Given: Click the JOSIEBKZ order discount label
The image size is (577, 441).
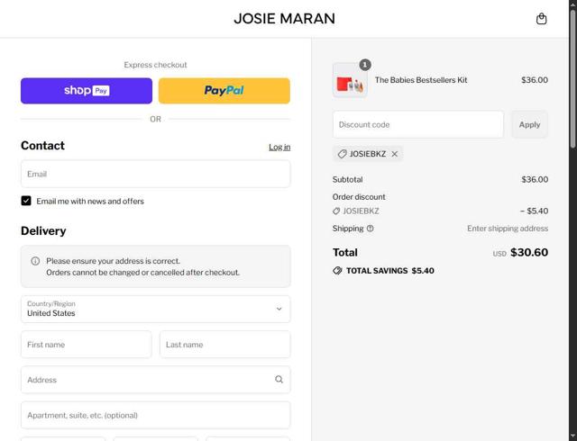Looking at the screenshot, I should (x=361, y=211).
